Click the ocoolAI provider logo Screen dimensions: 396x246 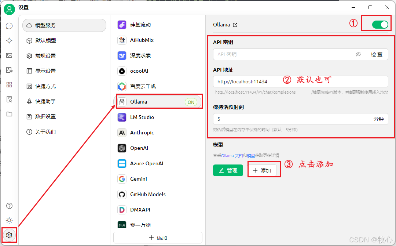[122, 71]
